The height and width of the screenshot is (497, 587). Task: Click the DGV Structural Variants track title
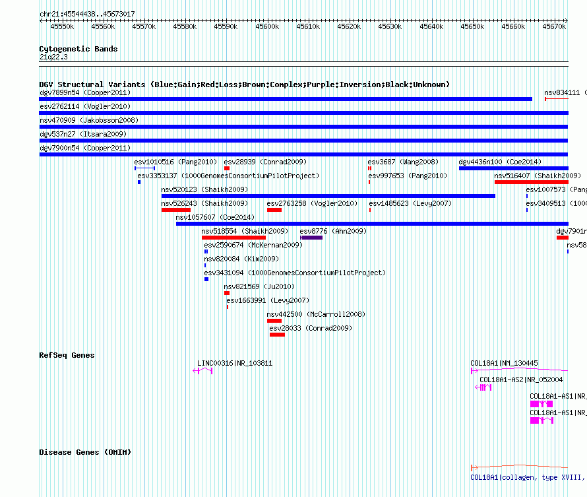pos(245,84)
